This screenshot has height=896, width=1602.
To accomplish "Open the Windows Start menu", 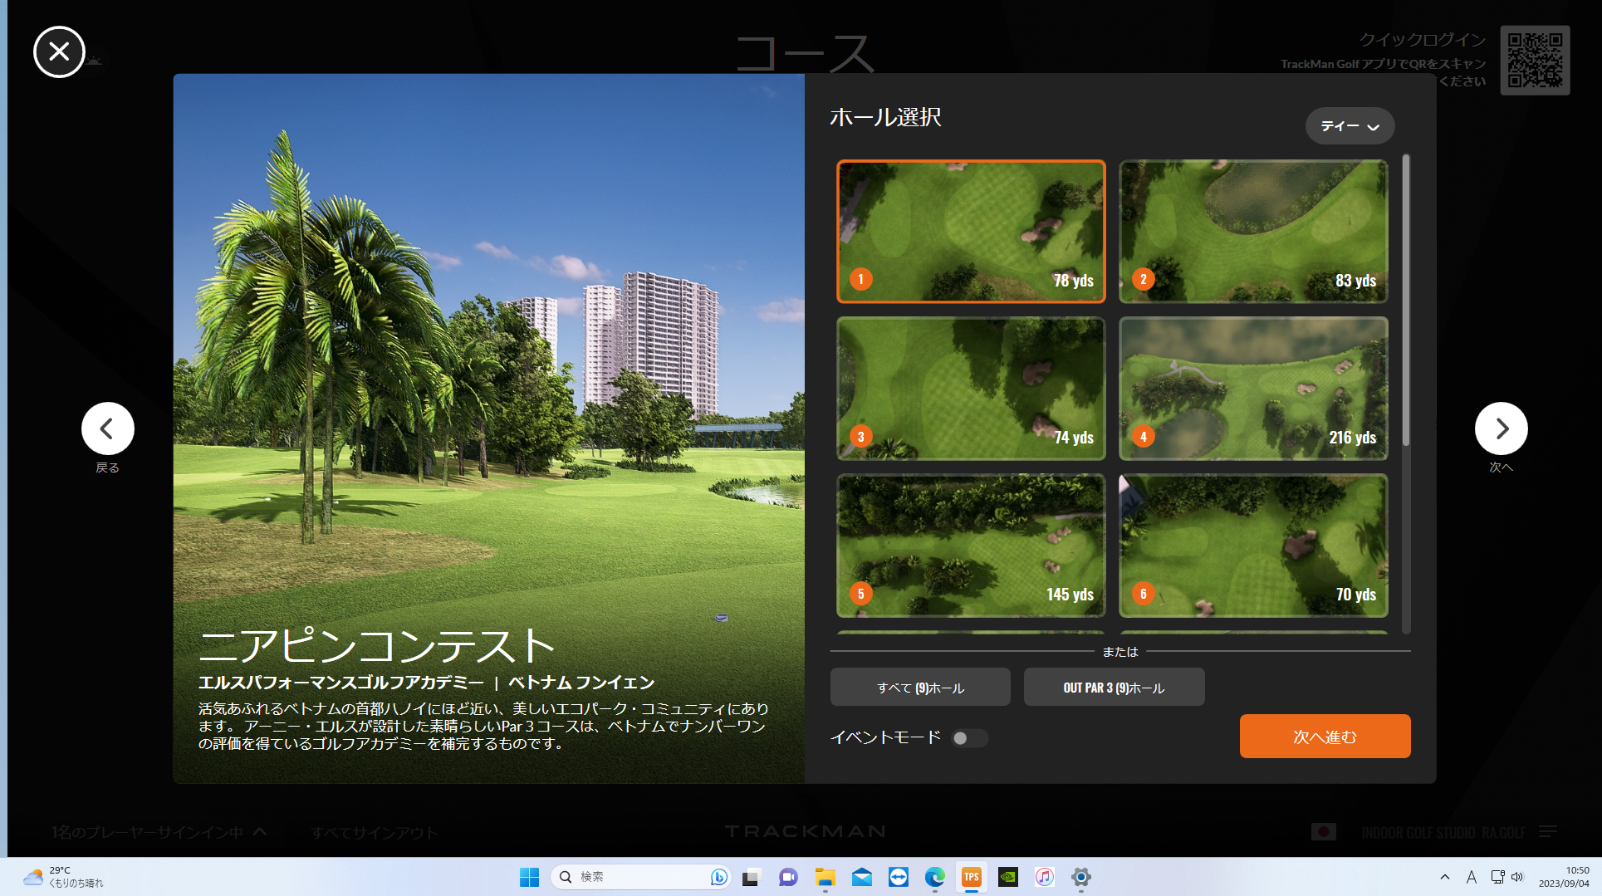I will click(x=529, y=877).
